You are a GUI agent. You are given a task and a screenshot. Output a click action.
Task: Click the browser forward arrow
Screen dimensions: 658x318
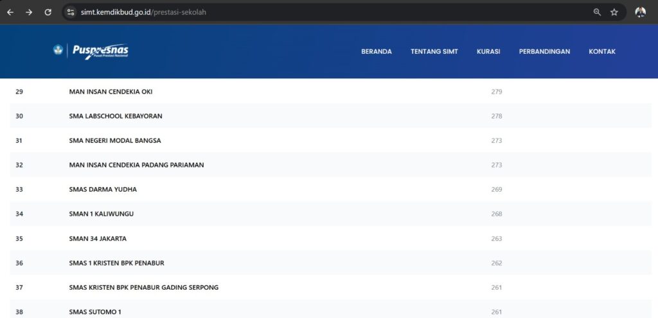29,12
